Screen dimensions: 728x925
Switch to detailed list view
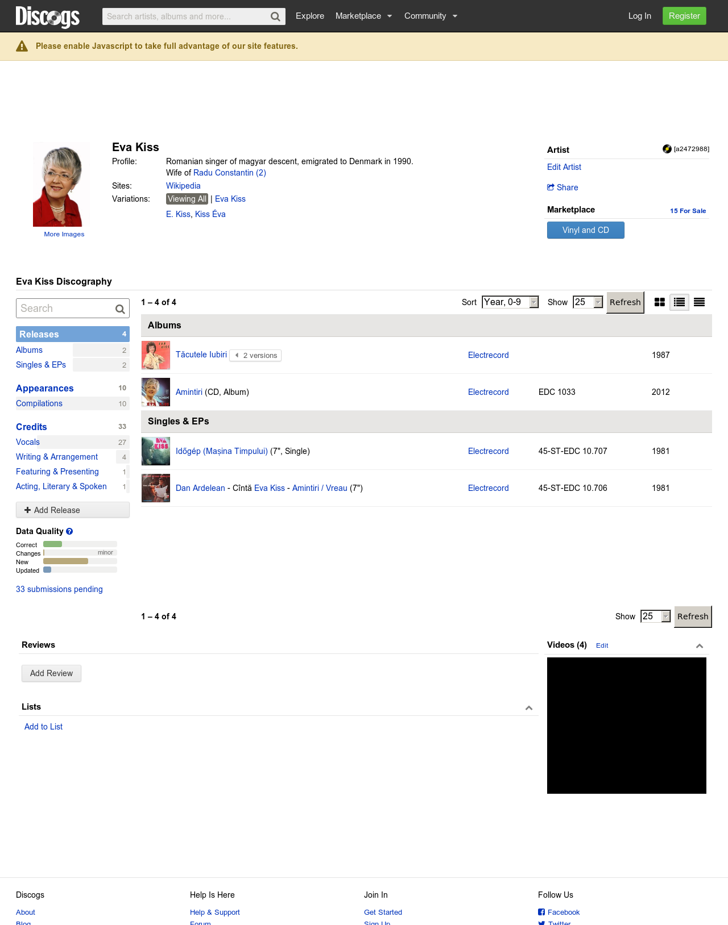pyautogui.click(x=679, y=302)
